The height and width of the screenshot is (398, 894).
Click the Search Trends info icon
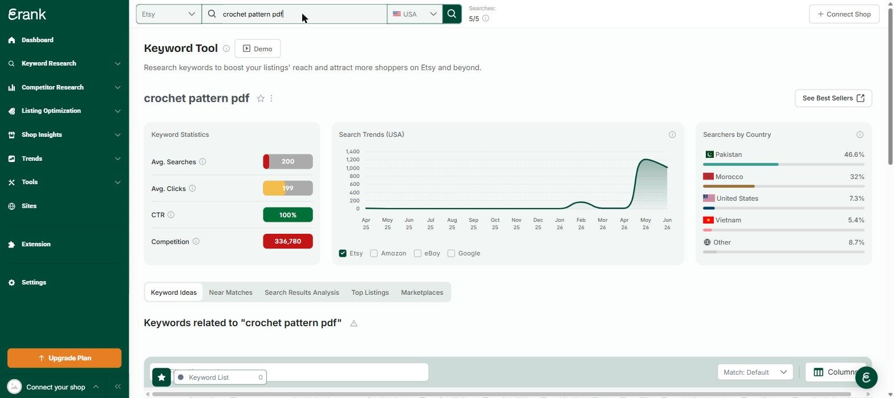pos(672,135)
